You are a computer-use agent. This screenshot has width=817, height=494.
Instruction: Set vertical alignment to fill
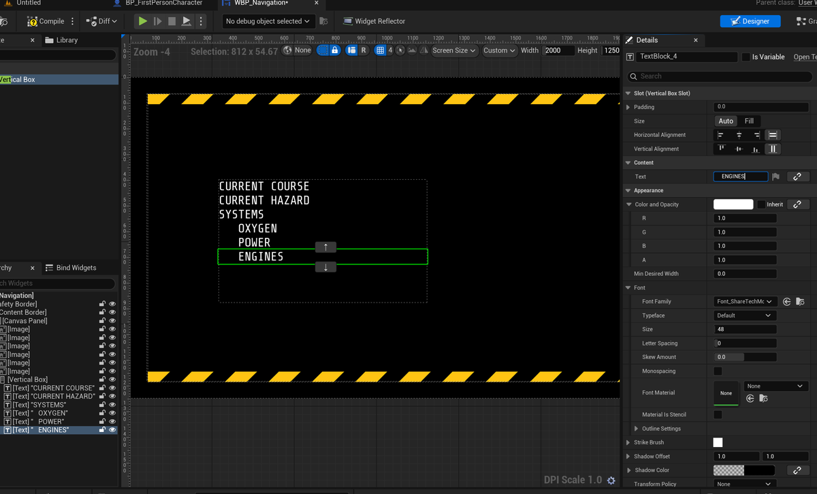[x=773, y=149]
